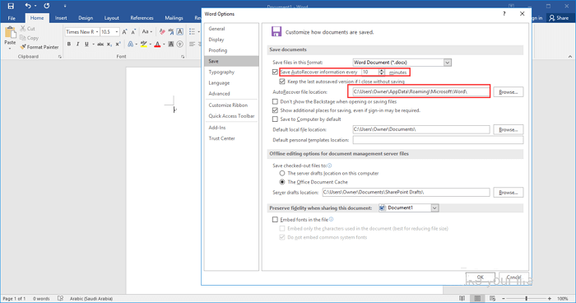
Task: Expand the Paste options arrow
Action: click(x=10, y=48)
